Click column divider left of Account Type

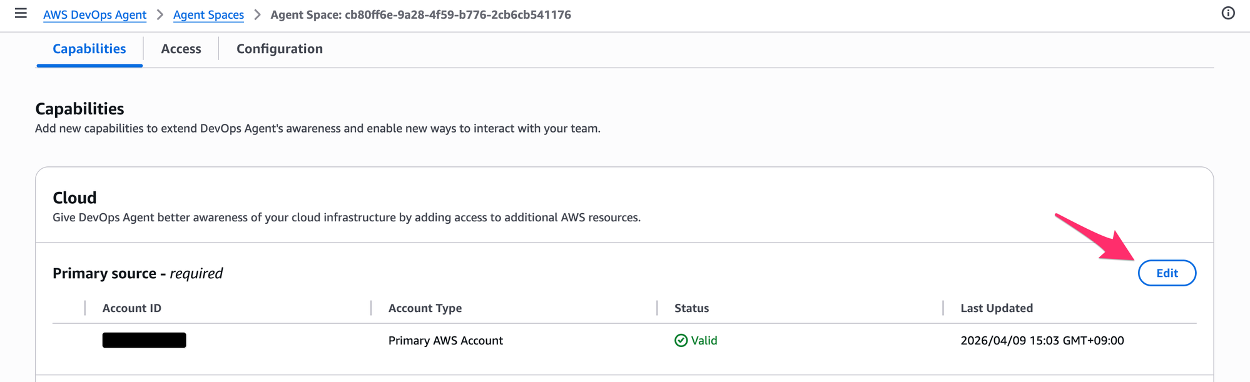coord(371,308)
